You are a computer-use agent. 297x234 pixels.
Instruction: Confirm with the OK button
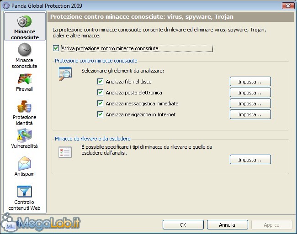point(183,225)
